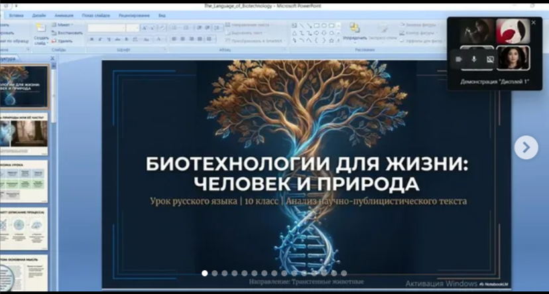Click the first carousel dot below the slide
549x294 pixels.
click(x=205, y=273)
